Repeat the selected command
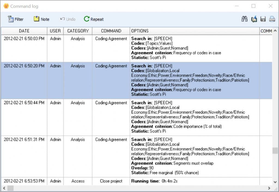Image resolution: width=279 pixels, height=192 pixels. [x=94, y=19]
